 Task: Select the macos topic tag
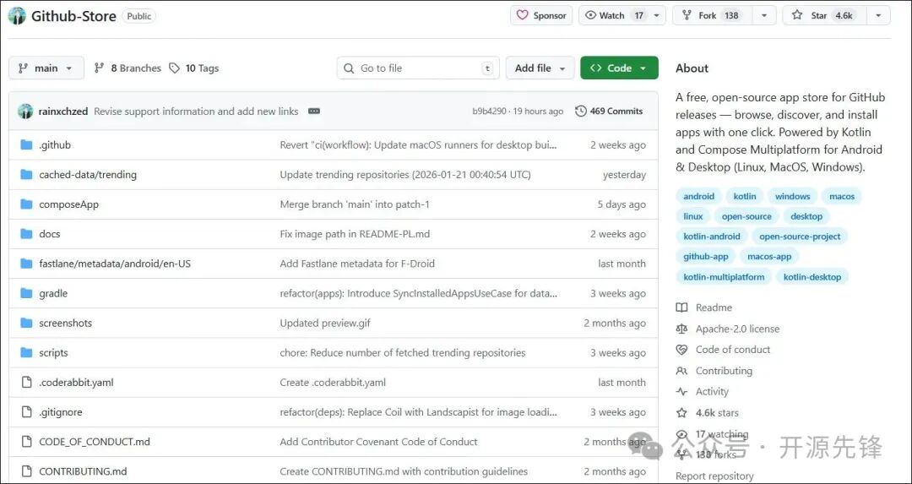point(842,196)
